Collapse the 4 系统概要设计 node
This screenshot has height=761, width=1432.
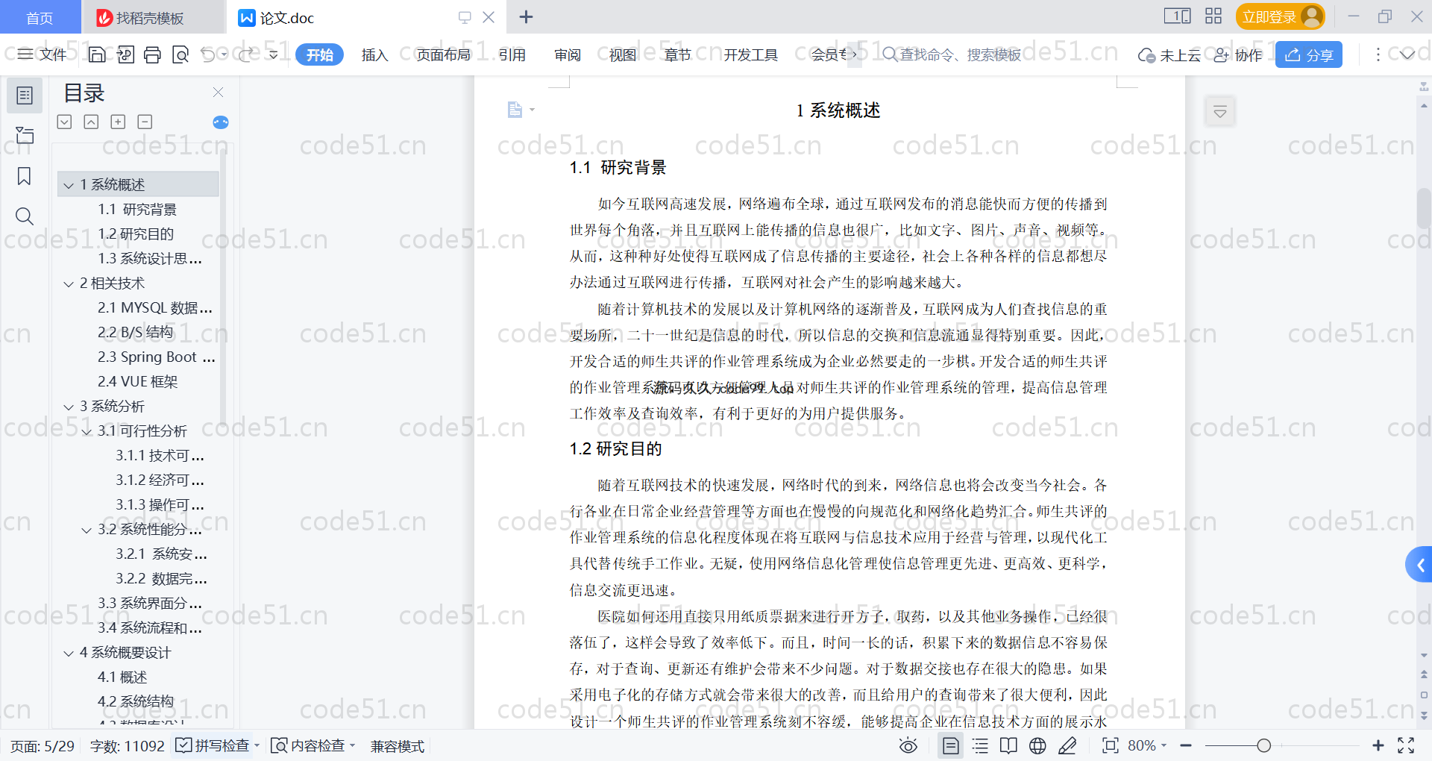tap(69, 653)
